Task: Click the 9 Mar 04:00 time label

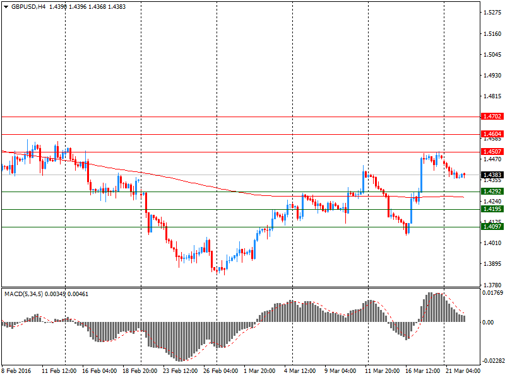Action: point(340,371)
